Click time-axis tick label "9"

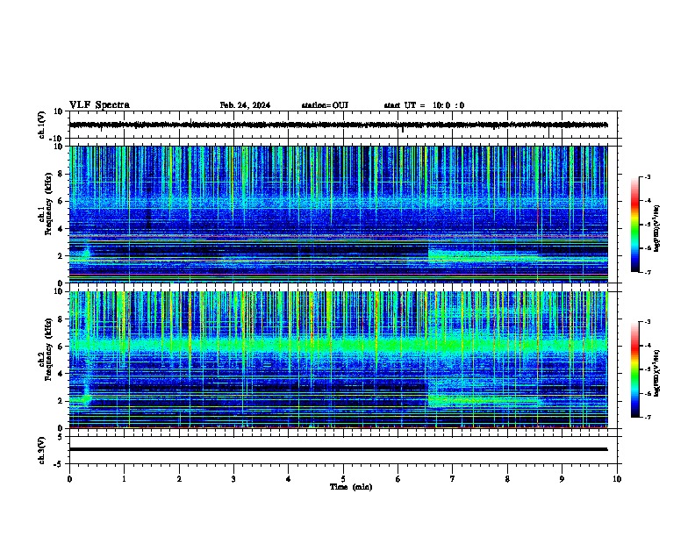(562, 479)
